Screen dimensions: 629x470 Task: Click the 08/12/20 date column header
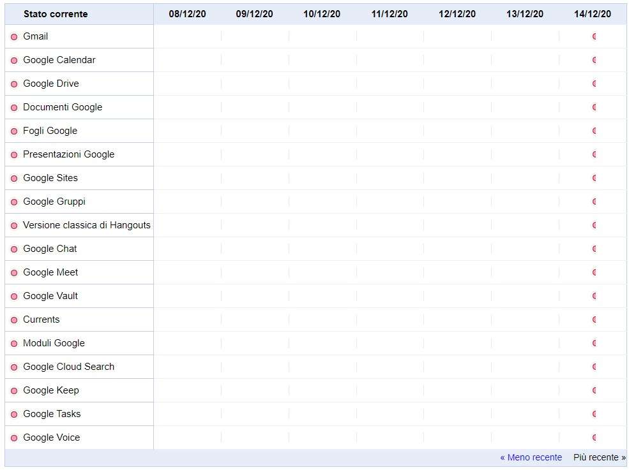pos(187,14)
